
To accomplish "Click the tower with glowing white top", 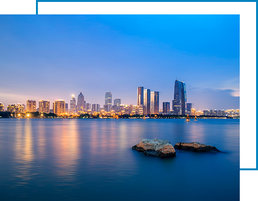I will coord(73,104).
